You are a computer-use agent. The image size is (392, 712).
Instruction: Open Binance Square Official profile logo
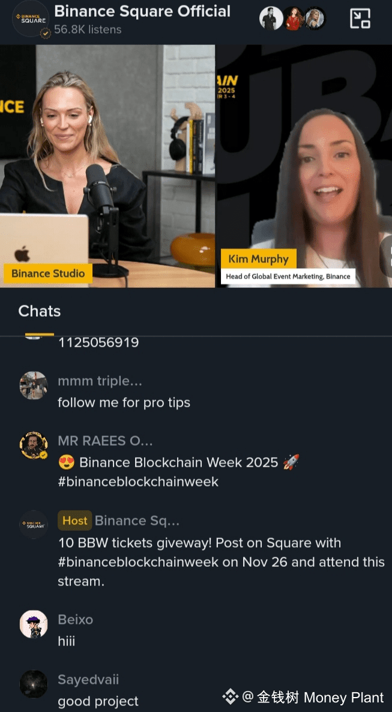[31, 19]
